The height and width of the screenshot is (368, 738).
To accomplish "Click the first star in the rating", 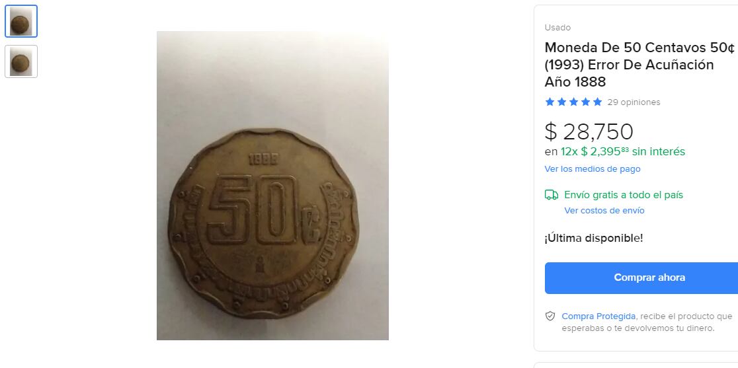I will (x=550, y=102).
